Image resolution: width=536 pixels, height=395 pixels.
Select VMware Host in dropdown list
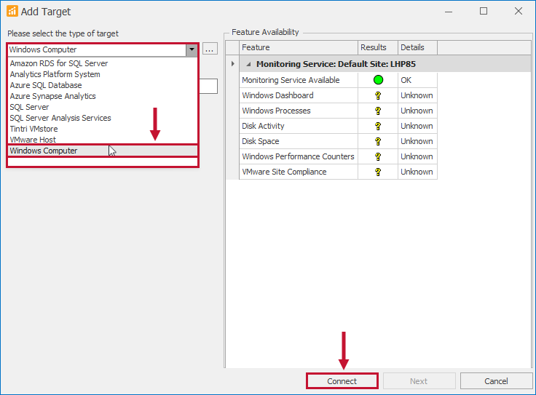pyautogui.click(x=103, y=139)
